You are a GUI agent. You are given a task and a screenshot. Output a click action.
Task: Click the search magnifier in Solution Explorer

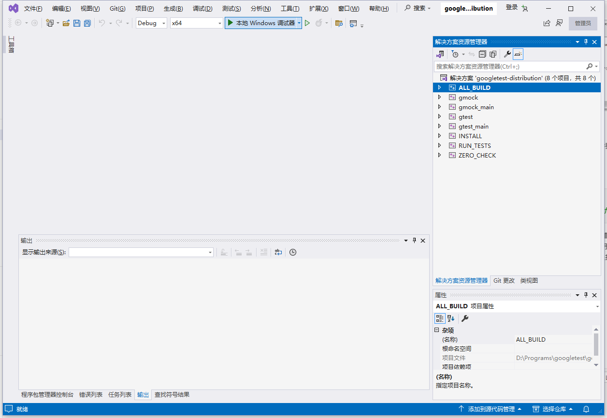tap(590, 66)
